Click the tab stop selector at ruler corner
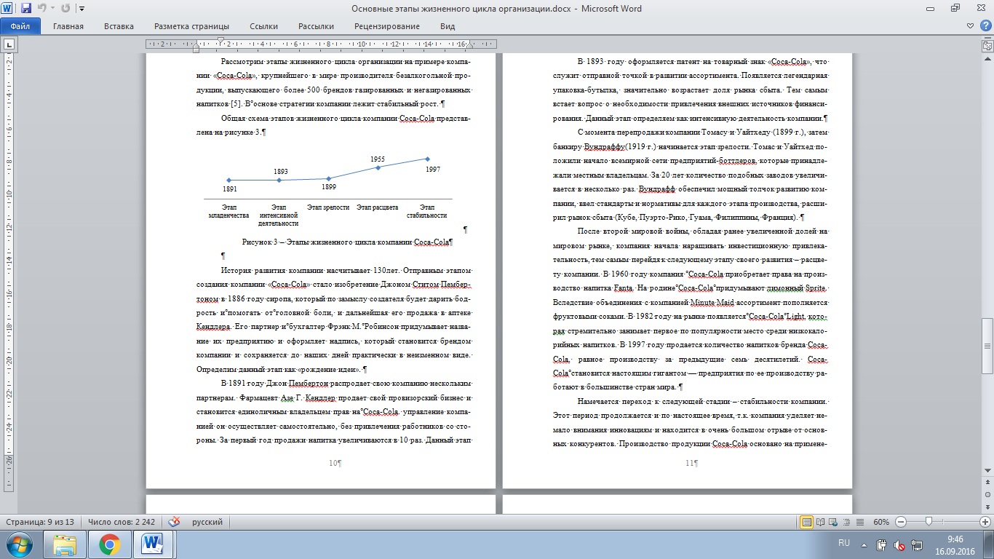The image size is (994, 559). click(9, 45)
